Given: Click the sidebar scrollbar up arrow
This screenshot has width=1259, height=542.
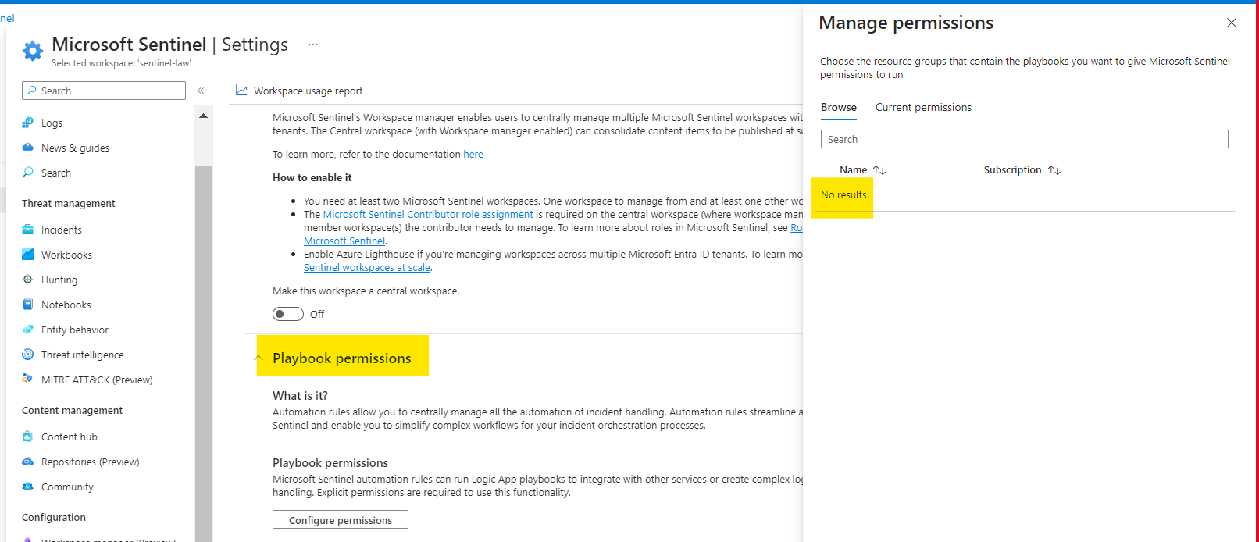Looking at the screenshot, I should [x=203, y=116].
